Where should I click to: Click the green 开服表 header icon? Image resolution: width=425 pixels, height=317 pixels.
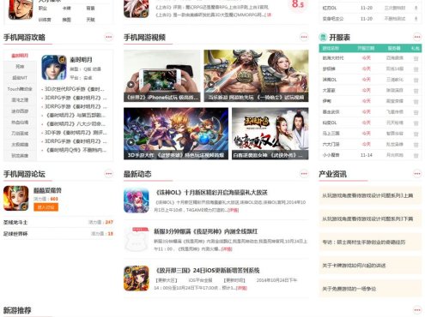click(x=323, y=37)
